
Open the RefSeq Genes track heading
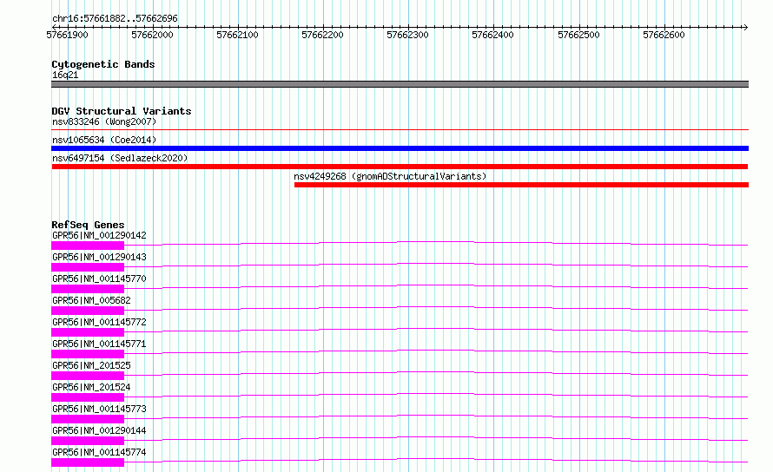tap(88, 225)
